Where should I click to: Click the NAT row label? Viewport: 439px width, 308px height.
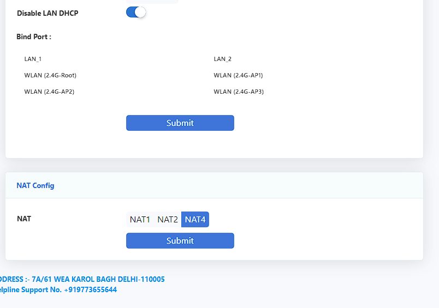click(x=24, y=219)
